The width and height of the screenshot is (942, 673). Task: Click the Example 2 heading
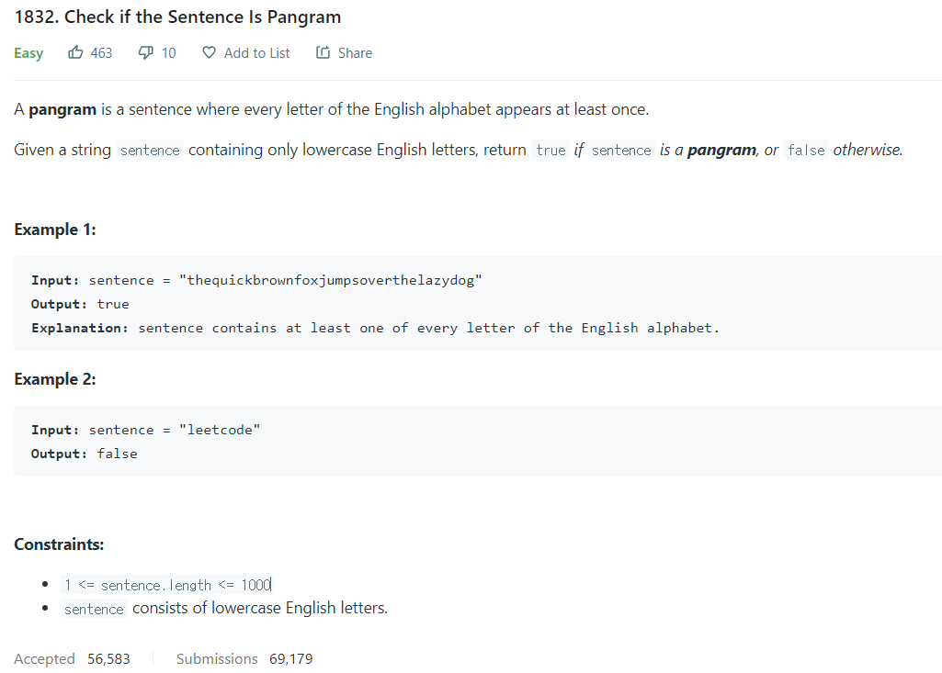(x=54, y=379)
